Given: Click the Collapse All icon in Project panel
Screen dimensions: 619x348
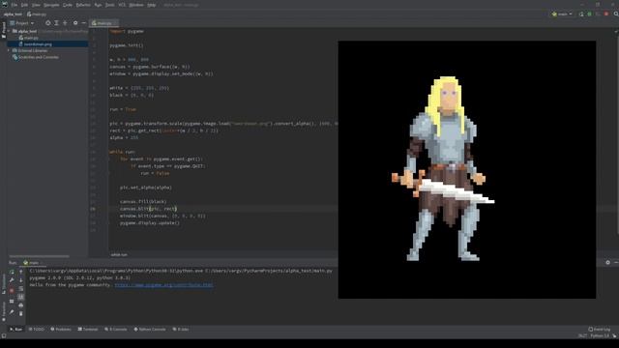Looking at the screenshot, I should pyautogui.click(x=65, y=23).
